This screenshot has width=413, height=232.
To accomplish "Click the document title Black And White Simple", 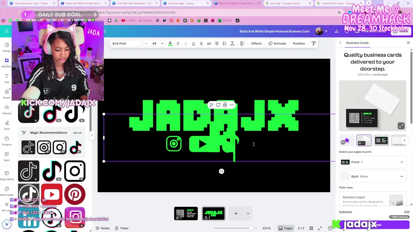I will (x=274, y=31).
